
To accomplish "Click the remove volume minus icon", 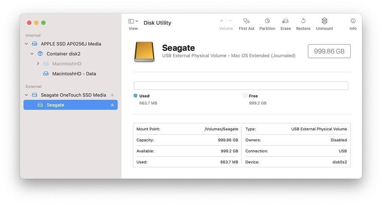I will [x=230, y=21].
